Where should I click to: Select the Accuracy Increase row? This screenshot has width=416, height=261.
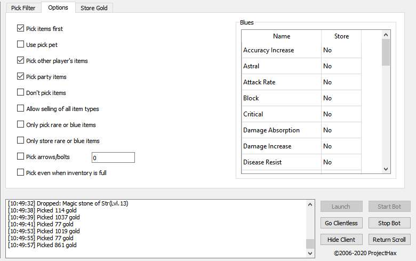click(x=281, y=50)
